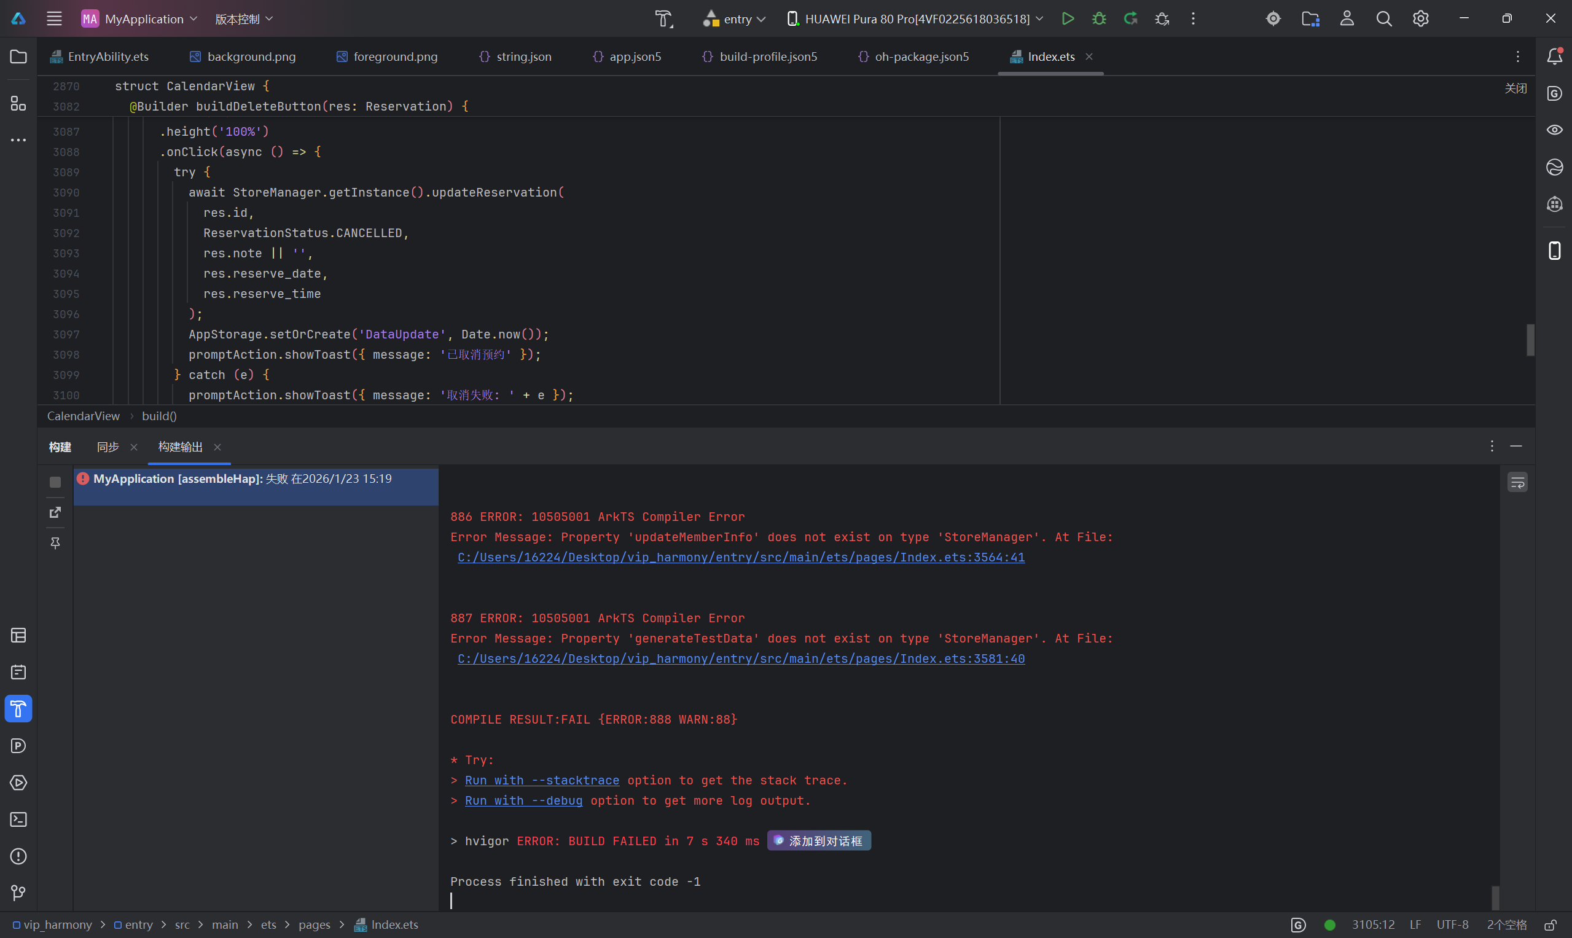Open the Git version control sidebar icon

click(18, 893)
